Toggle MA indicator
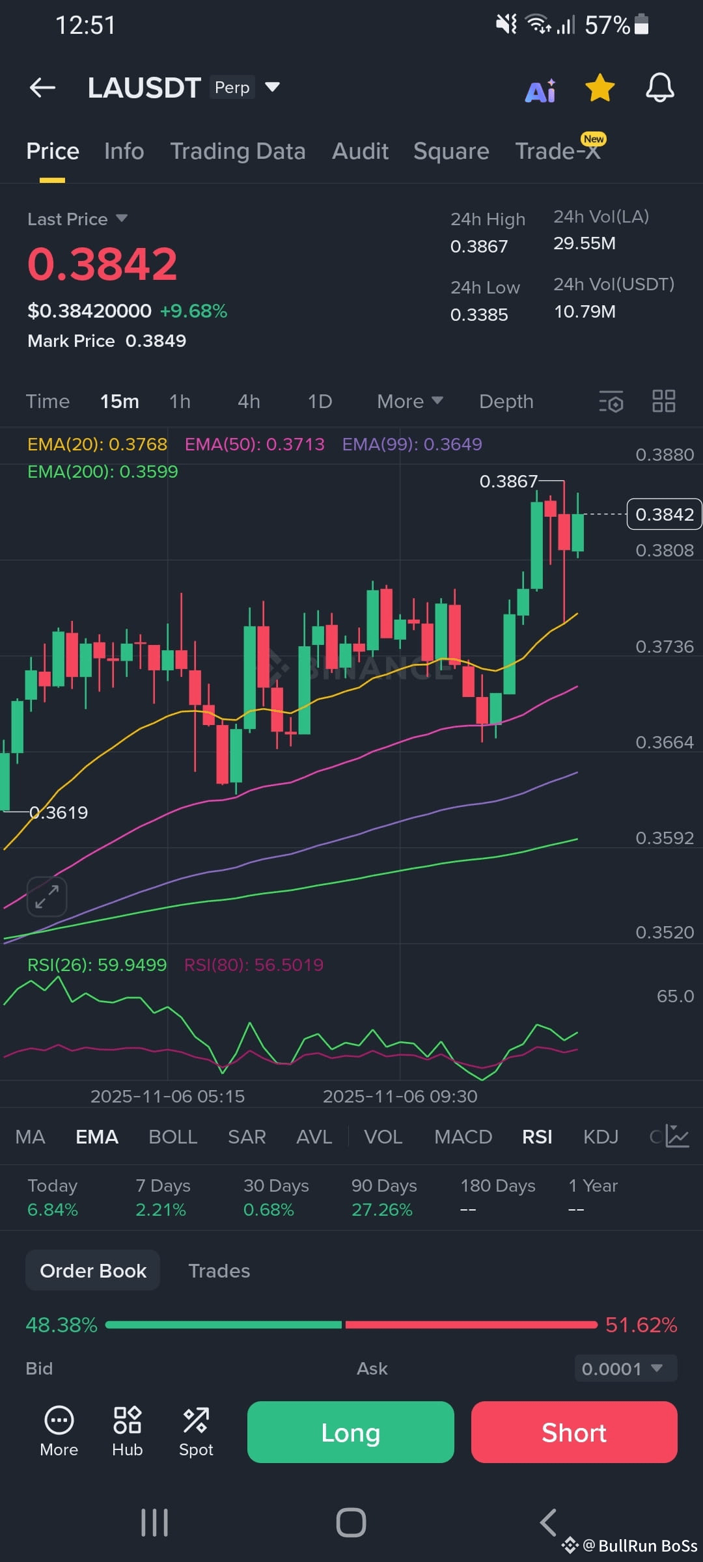 (x=31, y=1137)
